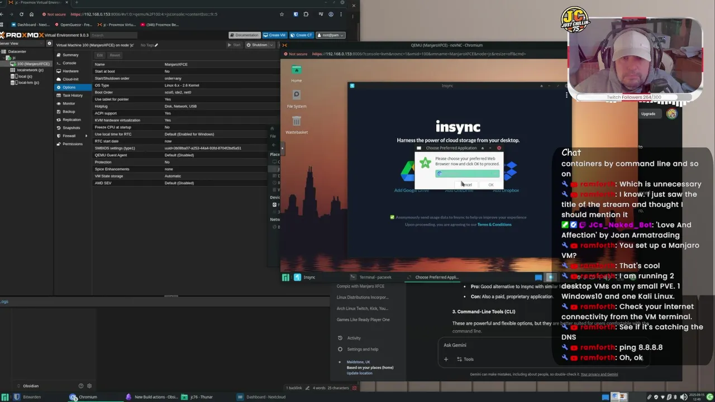The height and width of the screenshot is (402, 715).
Task: Click Cancel in Choose Preferred Application dialog
Action: (x=466, y=185)
